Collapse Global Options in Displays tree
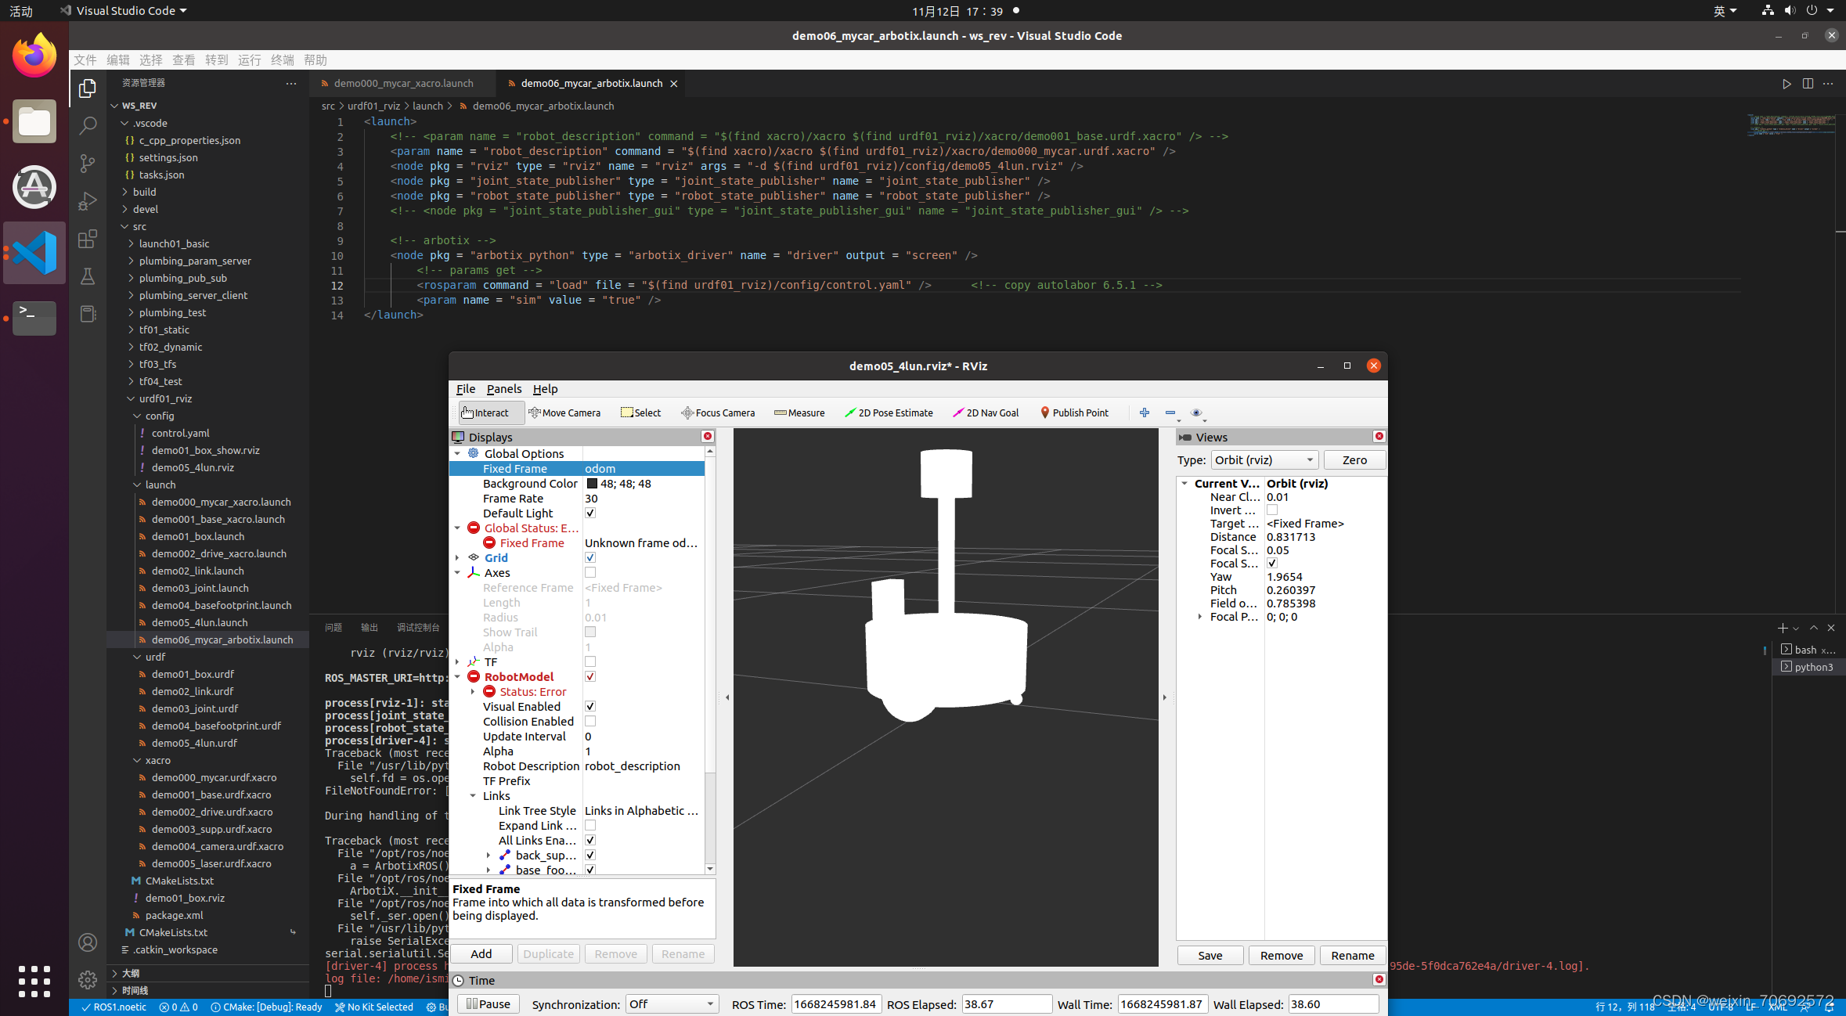The height and width of the screenshot is (1016, 1846). (457, 453)
